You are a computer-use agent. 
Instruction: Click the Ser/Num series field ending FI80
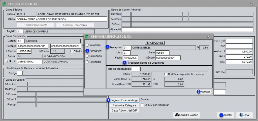tap(33, 46)
